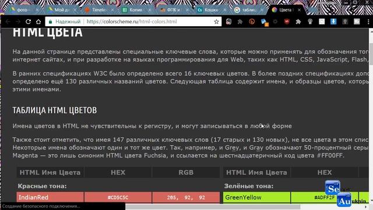Open the white square extension icon
The image size is (373, 210).
tap(322, 22)
